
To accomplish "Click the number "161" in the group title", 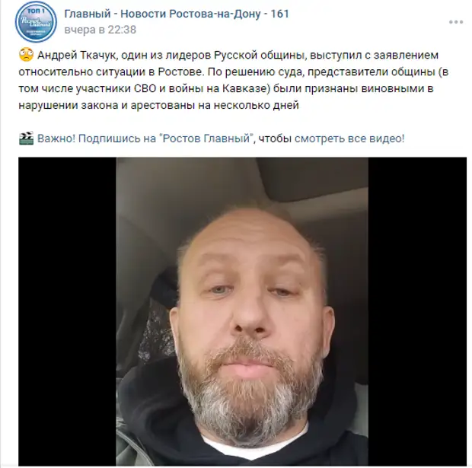I will point(279,14).
